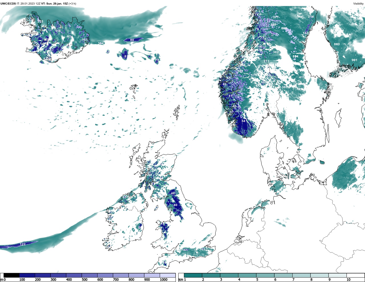Click the '365' value over central Sweden

(x=285, y=87)
